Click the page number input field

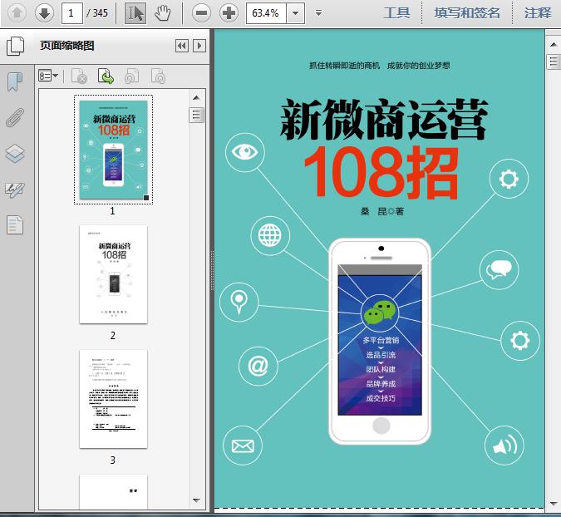[72, 13]
